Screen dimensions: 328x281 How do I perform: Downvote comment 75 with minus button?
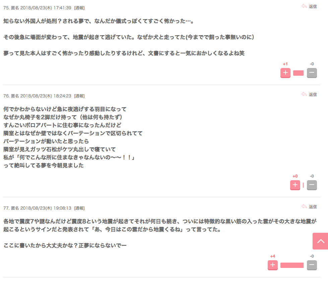[312, 73]
